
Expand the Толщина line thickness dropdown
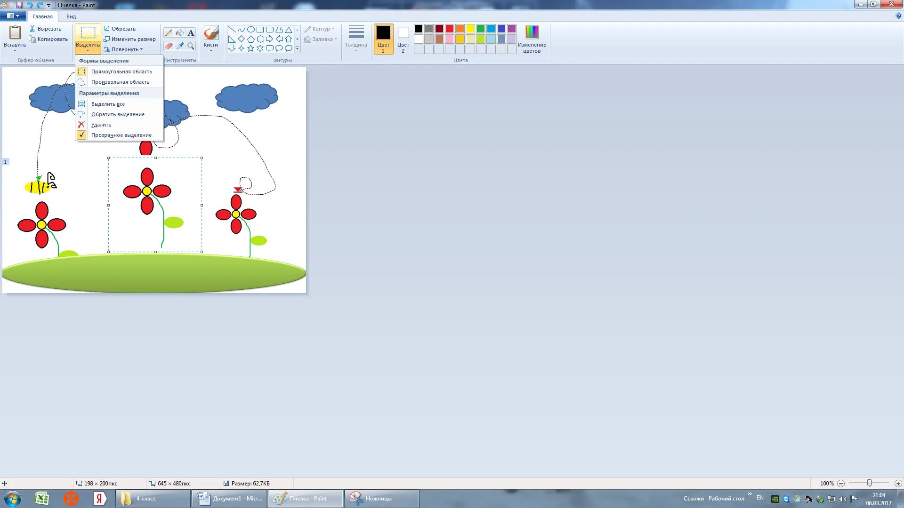(x=356, y=39)
